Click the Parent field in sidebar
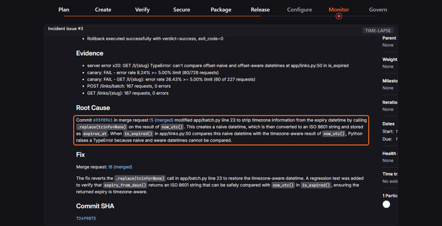Viewport: 442px width, 226px height. pyautogui.click(x=390, y=42)
